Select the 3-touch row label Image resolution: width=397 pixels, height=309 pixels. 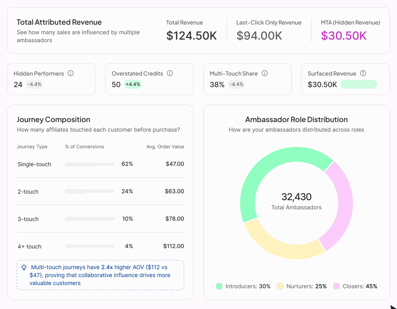tap(28, 219)
